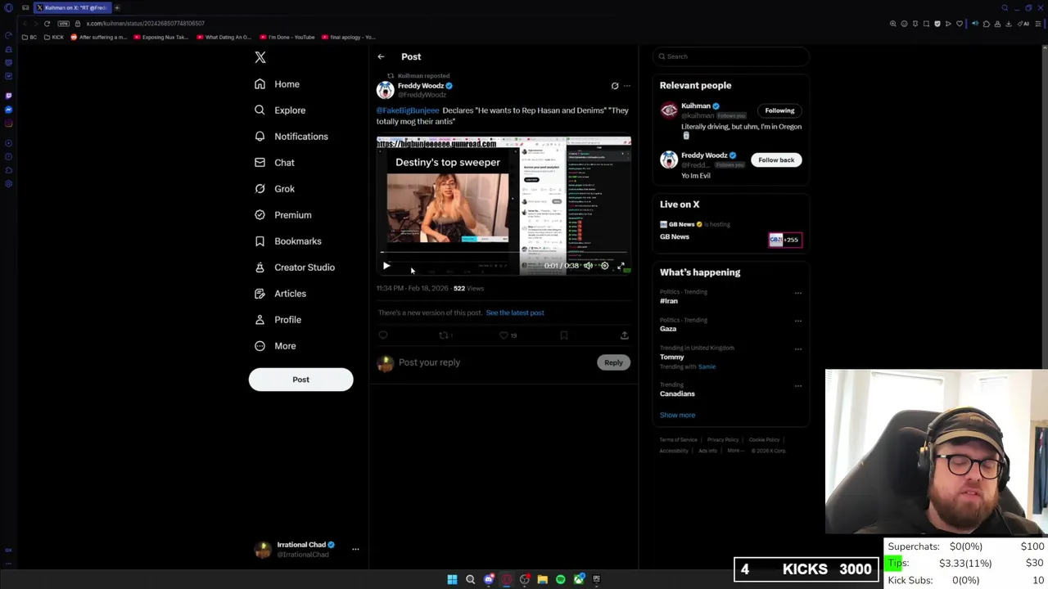This screenshot has width=1048, height=589.
Task: Open Spotify from the taskbar
Action: pos(560,579)
